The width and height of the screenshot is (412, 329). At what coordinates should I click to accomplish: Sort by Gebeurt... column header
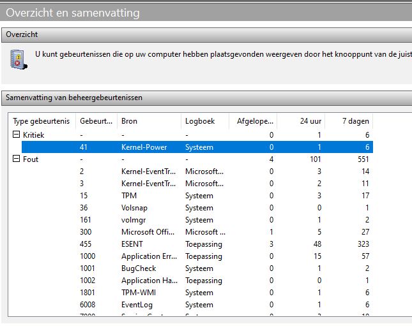coord(96,121)
